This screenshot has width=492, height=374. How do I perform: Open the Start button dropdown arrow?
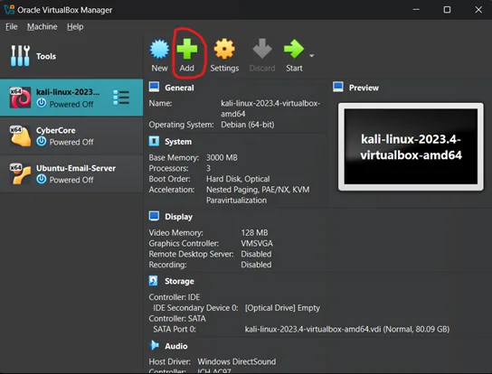click(312, 56)
